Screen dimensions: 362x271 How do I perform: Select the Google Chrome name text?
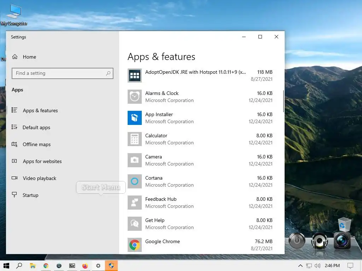tap(163, 241)
